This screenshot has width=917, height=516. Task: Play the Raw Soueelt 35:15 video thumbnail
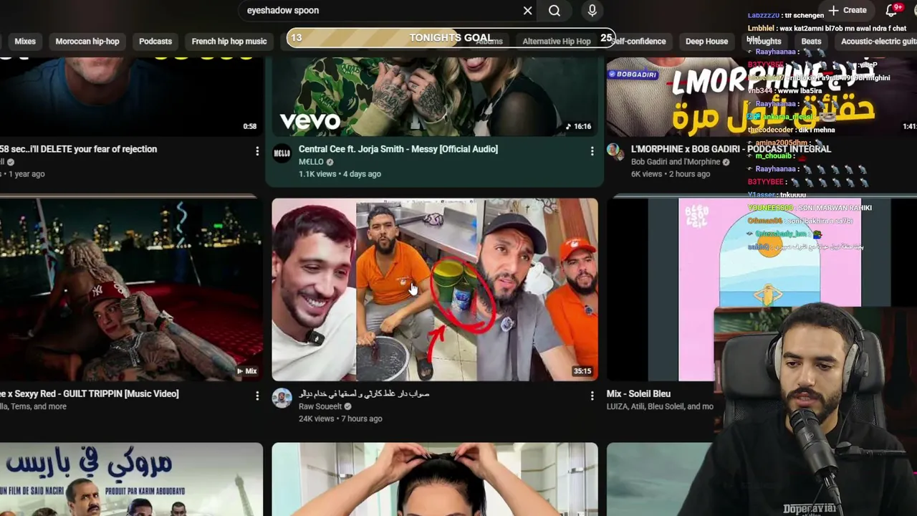[x=435, y=290]
